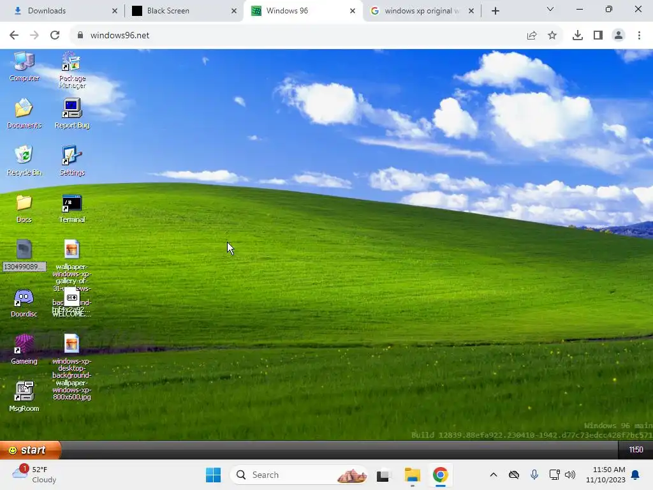Click the Chrome taskbar icon
653x490 pixels.
440,475
